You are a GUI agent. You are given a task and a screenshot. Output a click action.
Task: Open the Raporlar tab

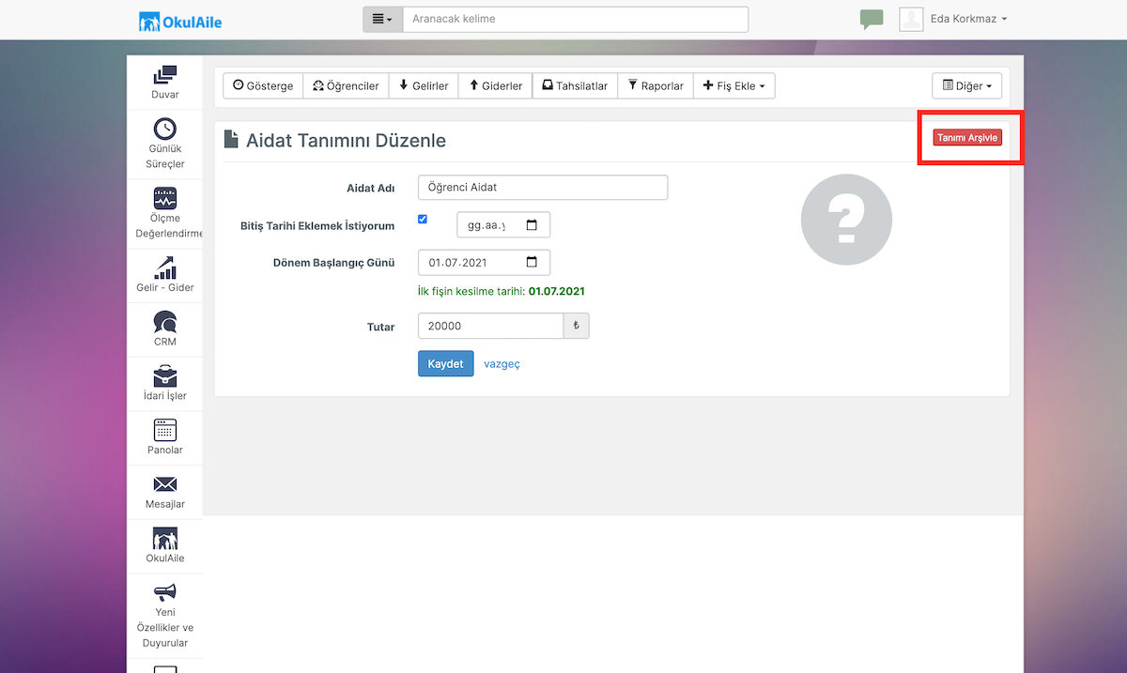(x=656, y=85)
